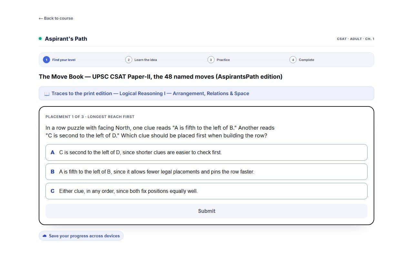Click the CSAT · ADULT · CH. 1 label

tap(356, 39)
